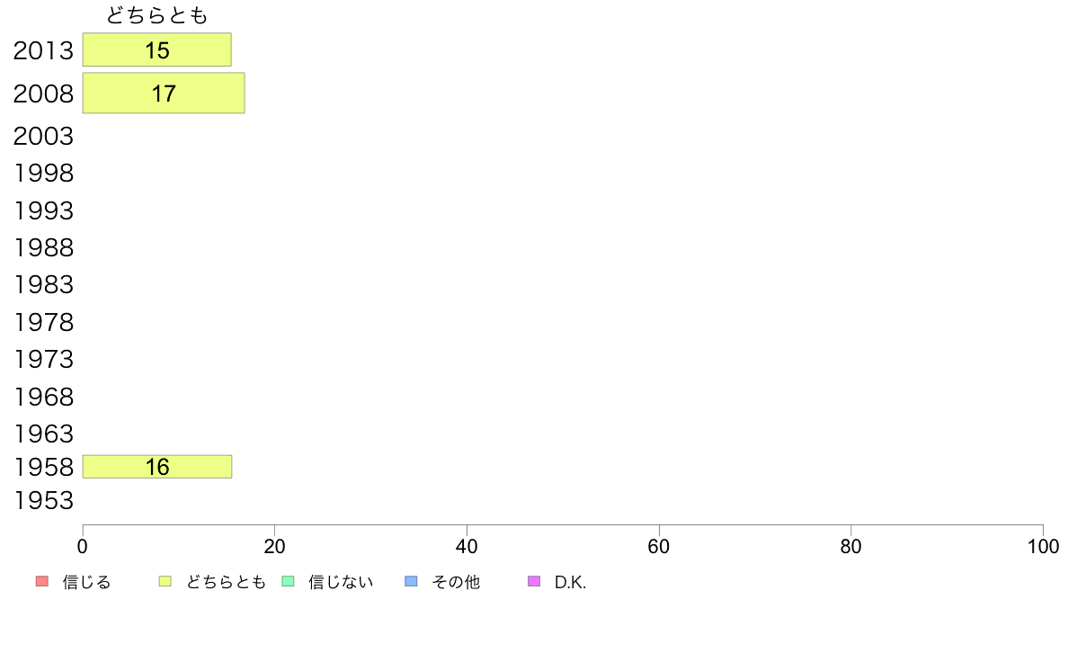Click the 2003 year label
Viewport: 1068px width, 662px height.
point(43,137)
